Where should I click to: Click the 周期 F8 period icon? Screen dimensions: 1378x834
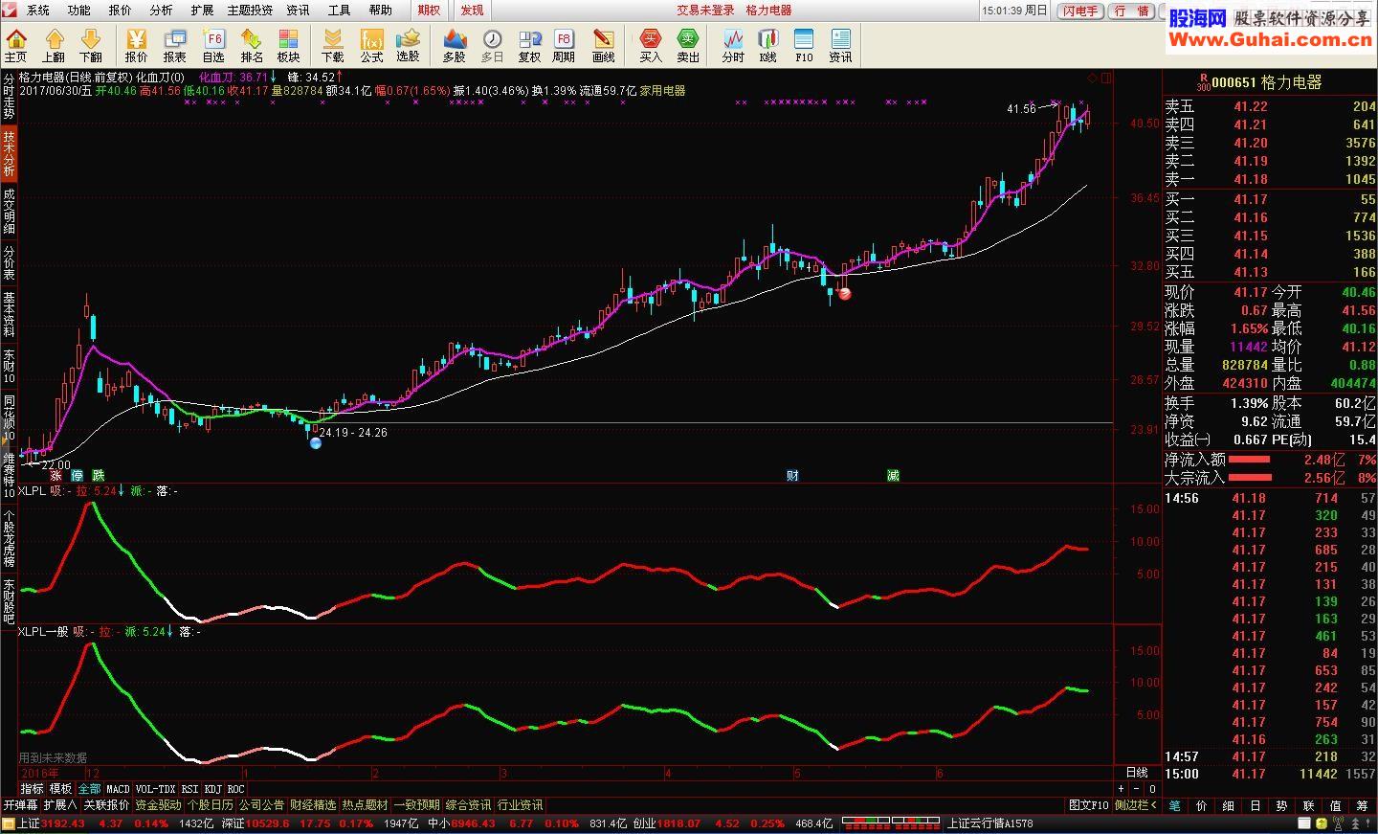coord(564,45)
